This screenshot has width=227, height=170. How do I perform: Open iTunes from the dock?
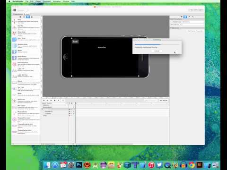151,165
